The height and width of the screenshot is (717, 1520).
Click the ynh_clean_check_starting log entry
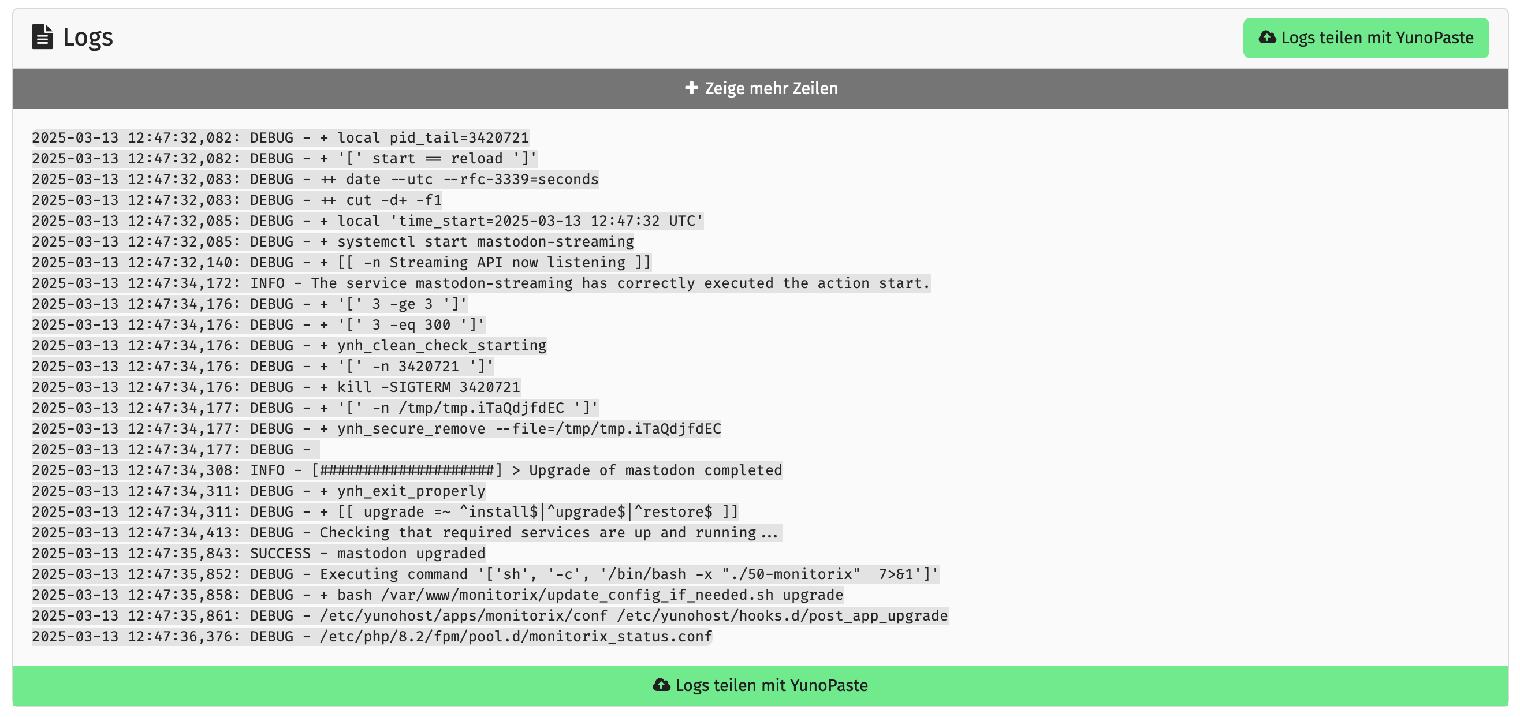[289, 345]
